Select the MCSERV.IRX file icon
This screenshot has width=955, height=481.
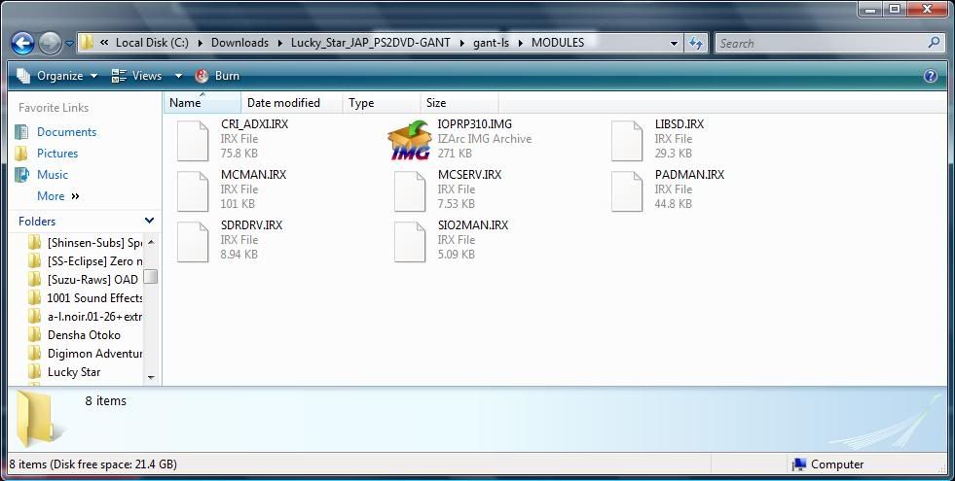click(x=409, y=190)
